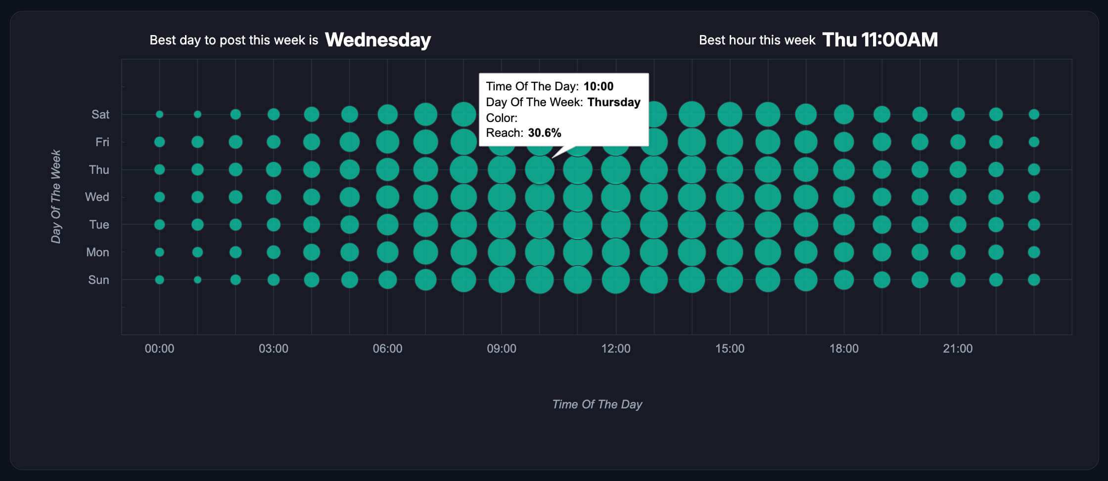Click the Thu 11:00AM best-hour heading
1108x481 pixels.
tap(880, 40)
